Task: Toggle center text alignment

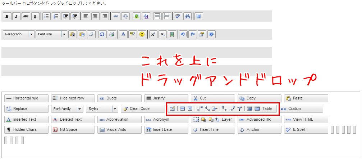Action: (x=95, y=16)
